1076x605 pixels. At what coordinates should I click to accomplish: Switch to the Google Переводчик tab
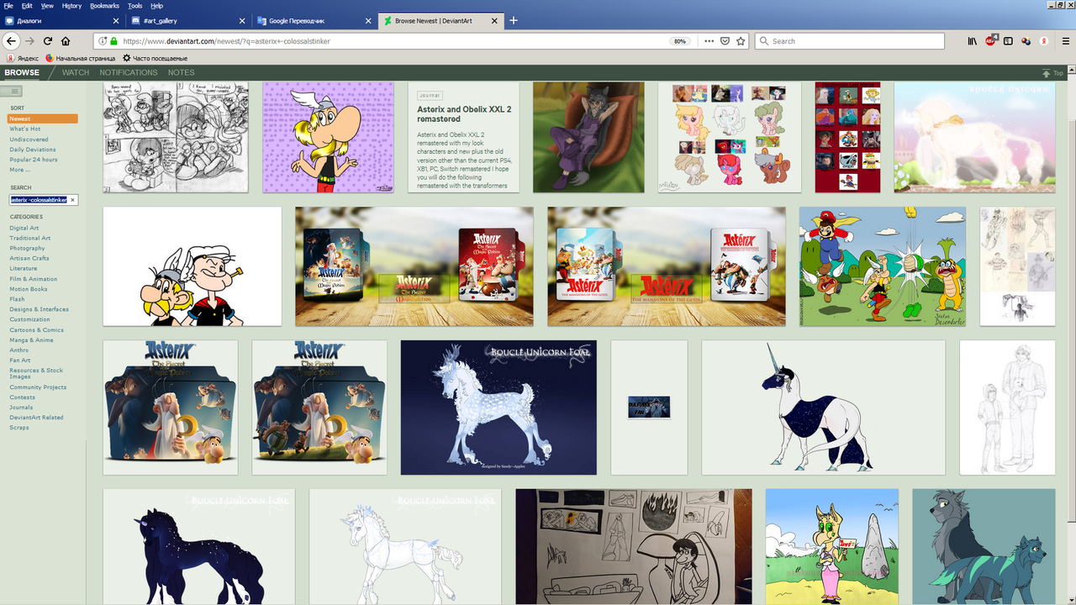click(x=315, y=20)
